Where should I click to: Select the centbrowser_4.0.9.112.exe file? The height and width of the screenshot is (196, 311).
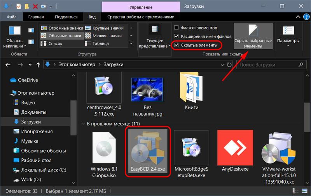pyautogui.click(x=104, y=95)
